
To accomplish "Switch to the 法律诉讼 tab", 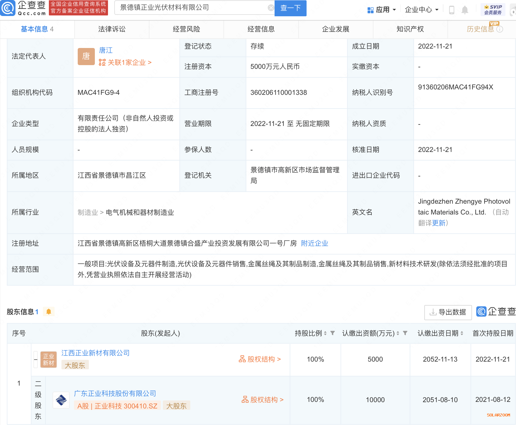I will (112, 29).
